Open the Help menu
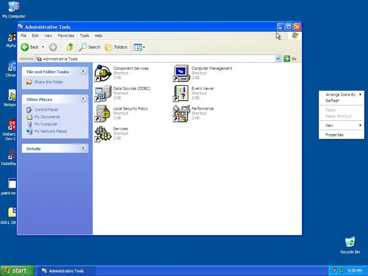368x276 pixels. click(x=98, y=36)
